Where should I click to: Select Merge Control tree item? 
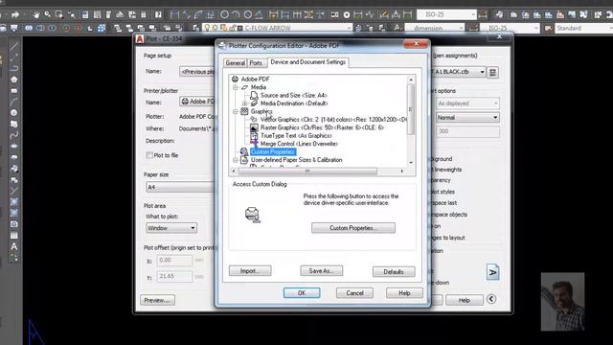pyautogui.click(x=299, y=144)
